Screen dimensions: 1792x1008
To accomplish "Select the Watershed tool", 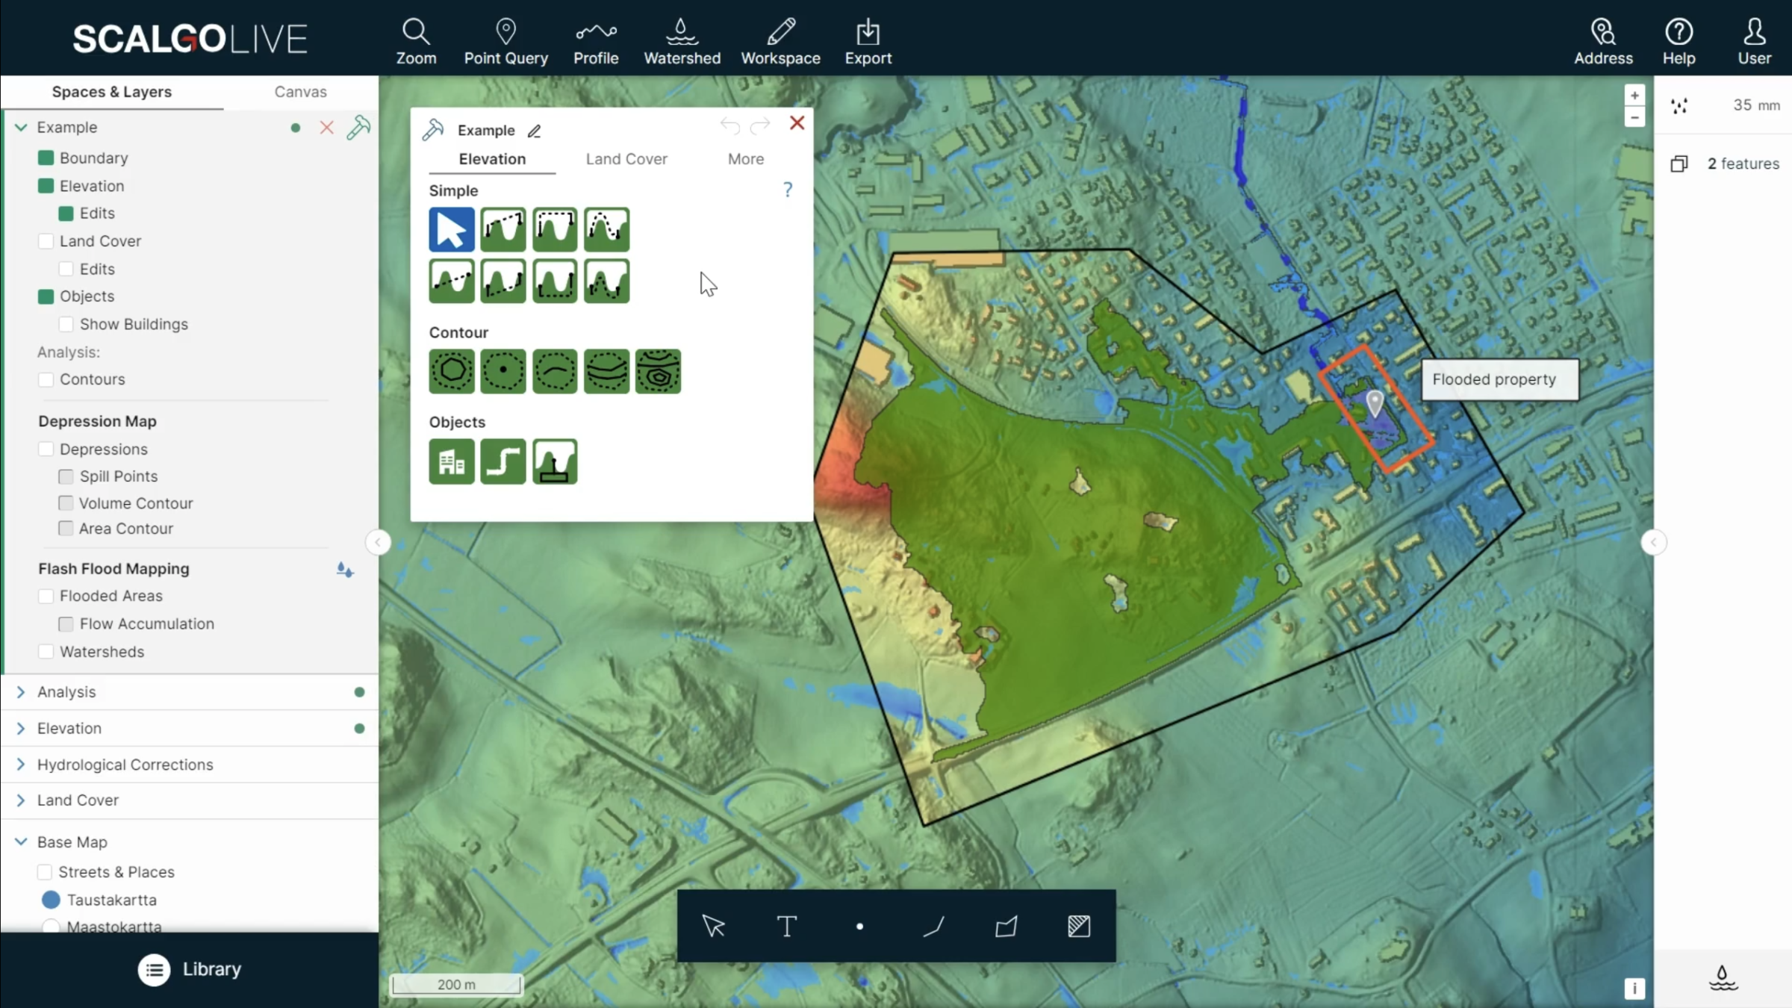I will 682,42.
